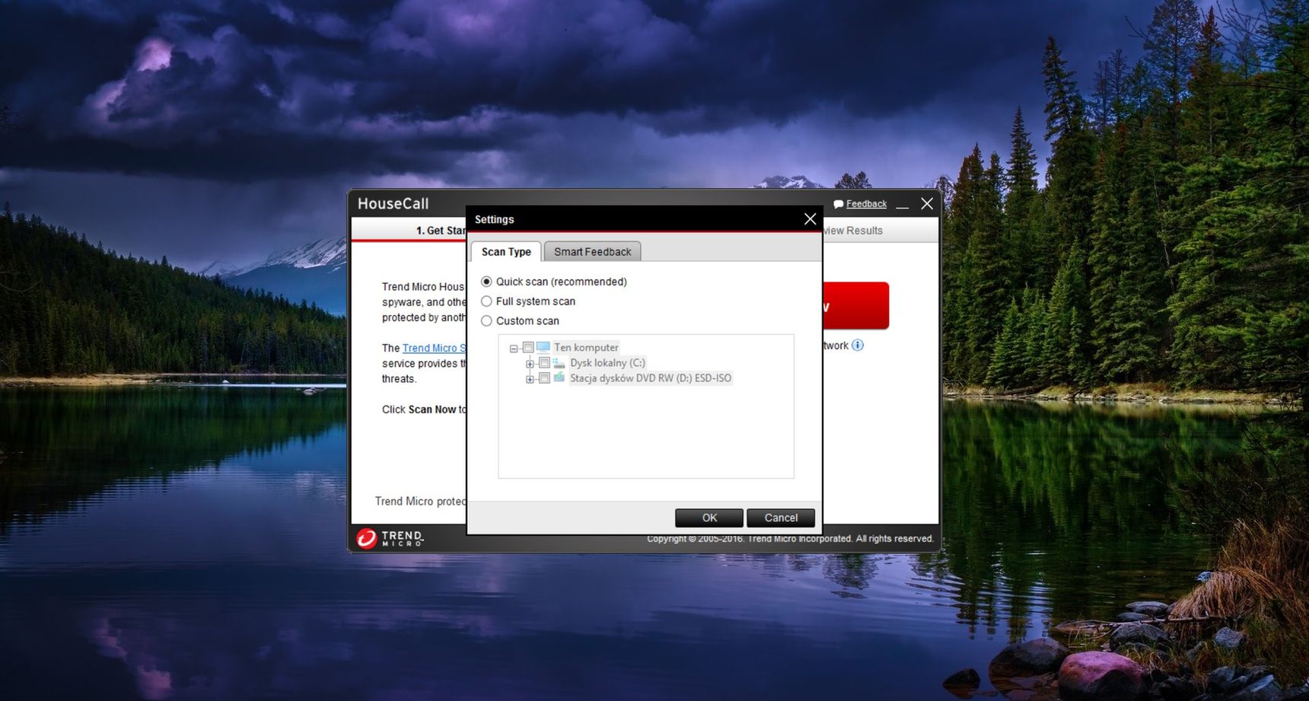
Task: Open the 1. Get Started step tab
Action: pyautogui.click(x=441, y=231)
